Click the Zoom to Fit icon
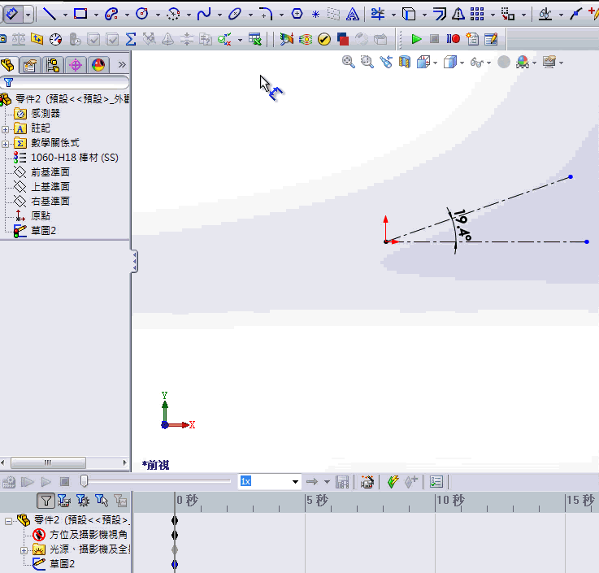This screenshot has height=573, width=599. click(x=349, y=62)
